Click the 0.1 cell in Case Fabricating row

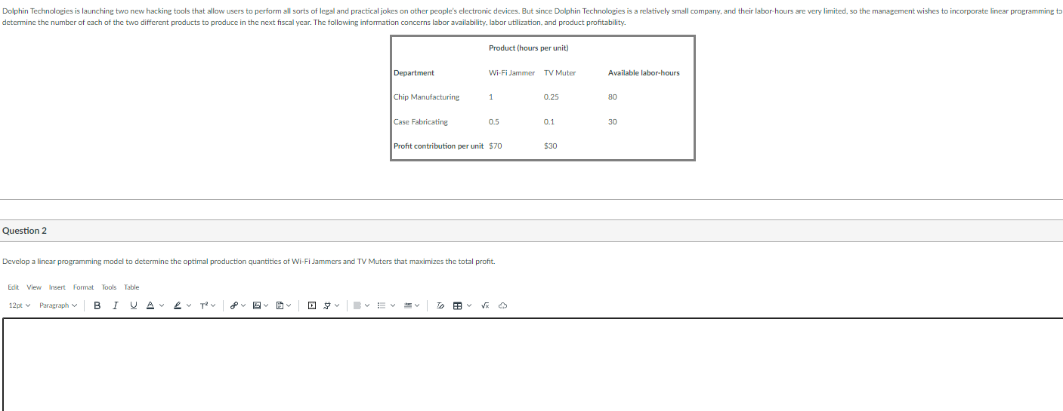(x=548, y=122)
